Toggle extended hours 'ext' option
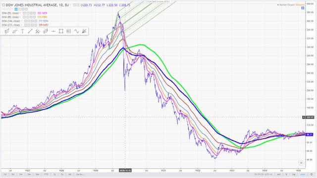The image size is (317, 178). pyautogui.click(x=279, y=175)
